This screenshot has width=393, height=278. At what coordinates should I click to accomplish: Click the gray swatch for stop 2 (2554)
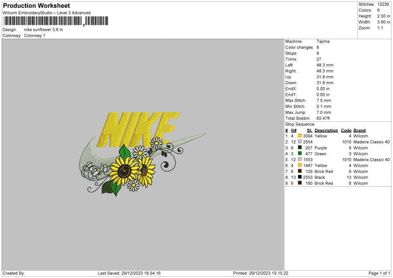pos(300,142)
